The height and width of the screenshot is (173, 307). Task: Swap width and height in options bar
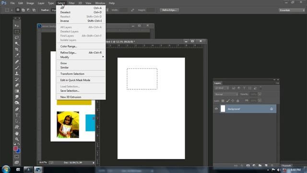(x=132, y=10)
